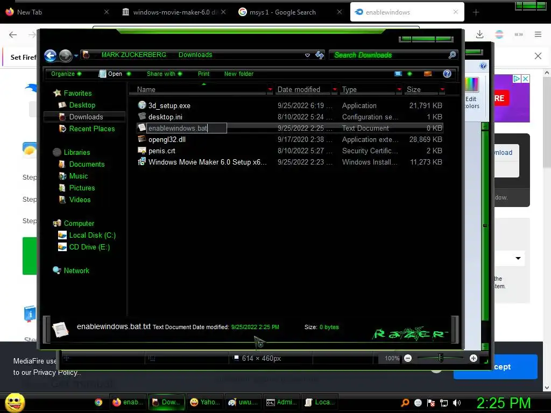Screen dimensions: 551x413
Task: Select the desktop.ini file
Action: 165,117
